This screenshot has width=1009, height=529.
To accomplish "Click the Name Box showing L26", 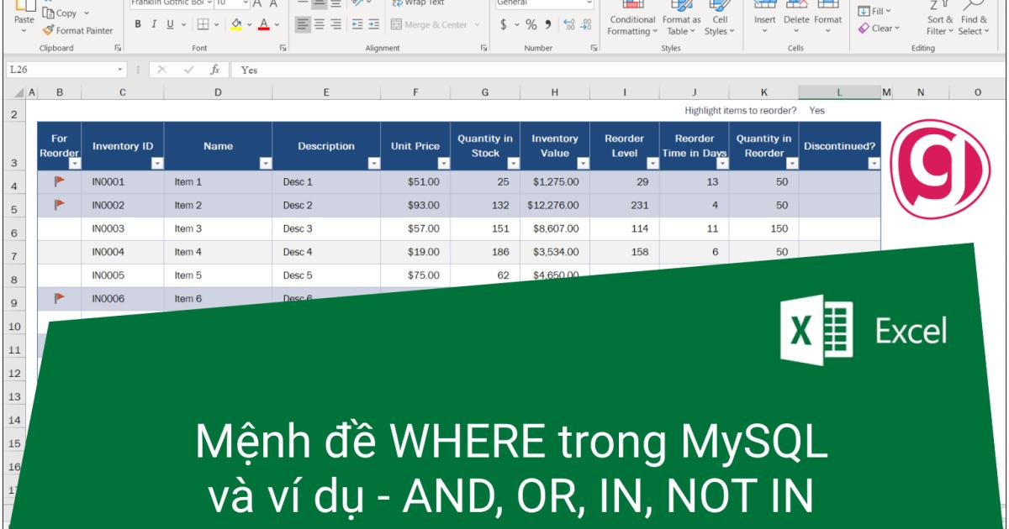I will [x=50, y=70].
